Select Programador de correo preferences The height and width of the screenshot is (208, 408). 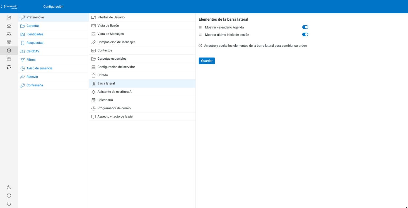click(x=142, y=108)
